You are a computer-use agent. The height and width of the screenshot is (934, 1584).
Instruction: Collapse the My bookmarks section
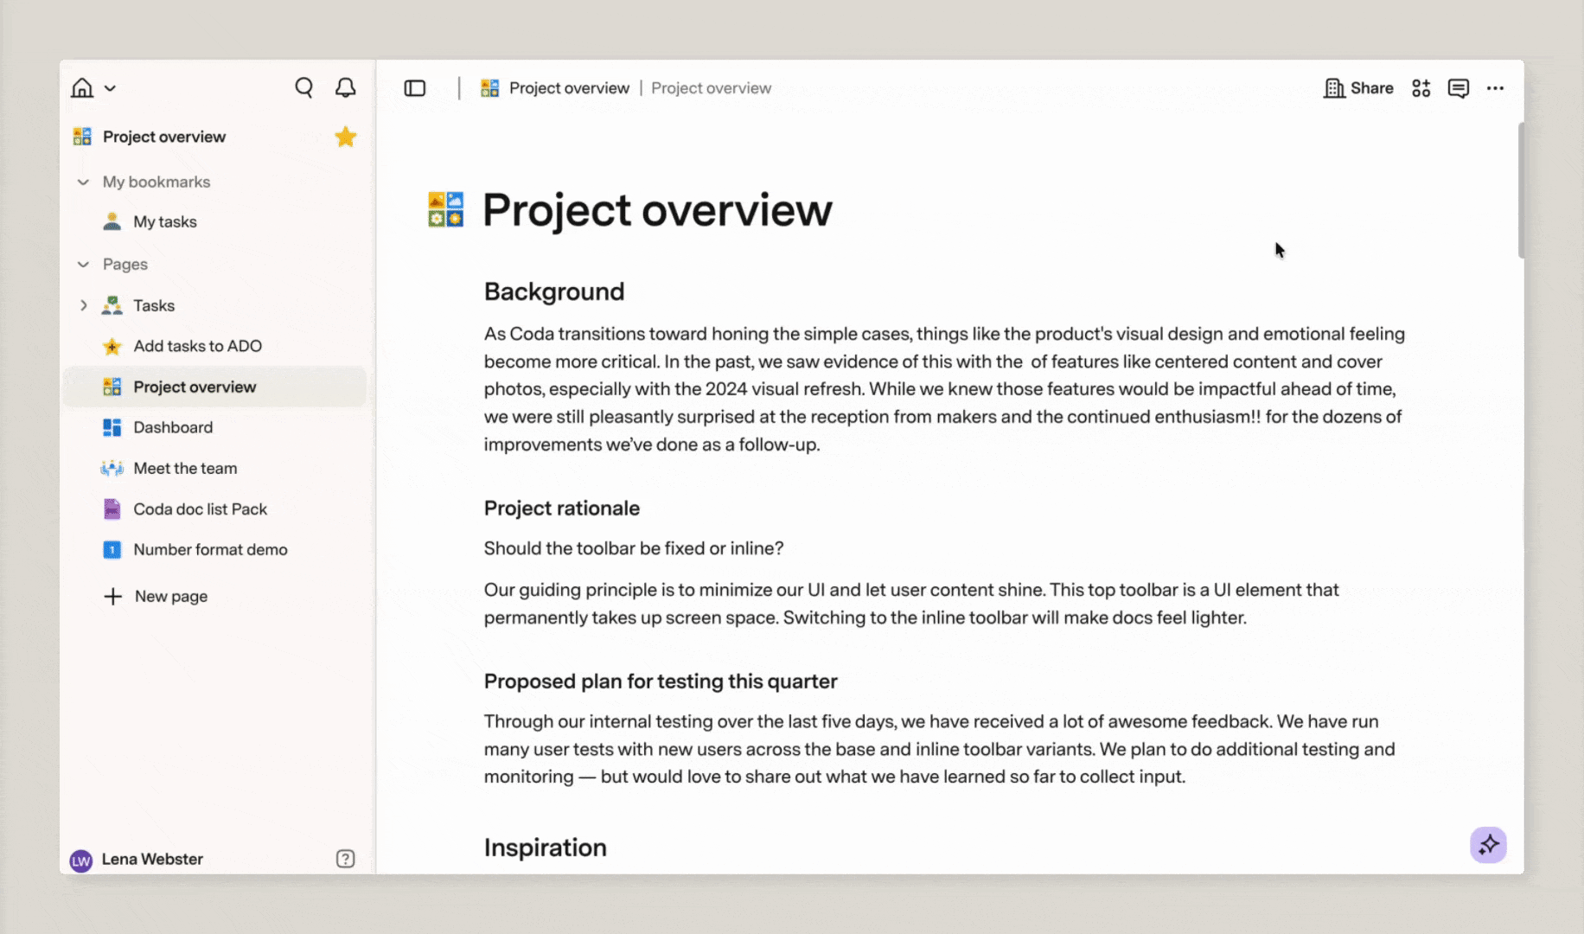tap(83, 182)
